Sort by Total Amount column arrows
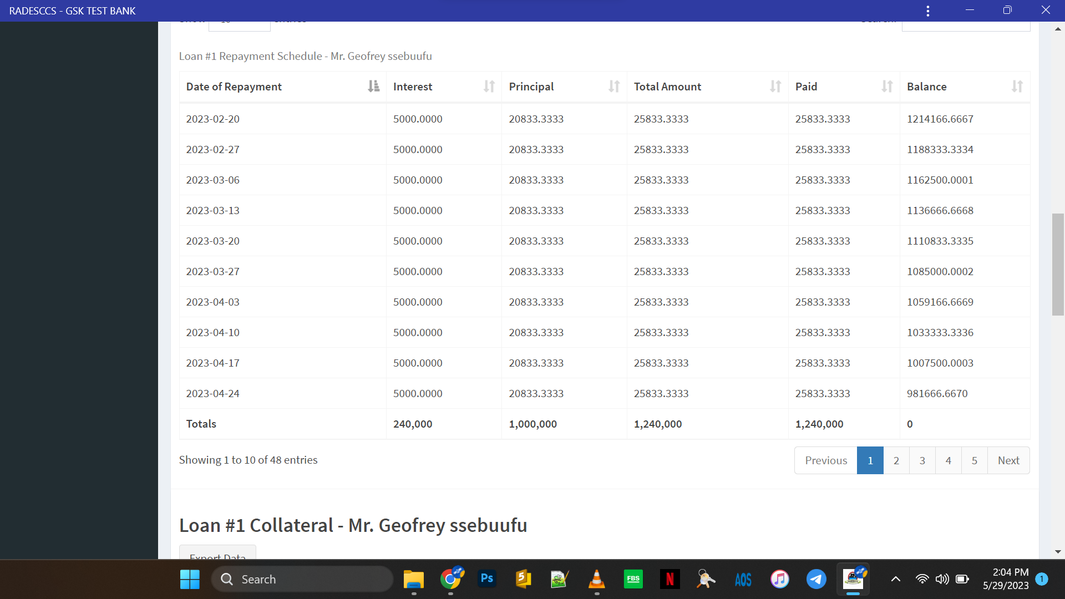Screen dimensions: 1065x599 tap(775, 87)
